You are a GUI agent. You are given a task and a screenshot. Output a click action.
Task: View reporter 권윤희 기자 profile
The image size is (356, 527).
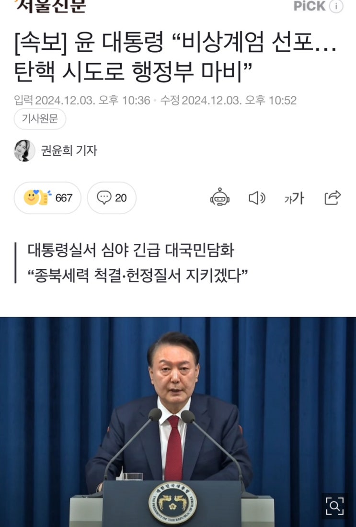pos(69,150)
